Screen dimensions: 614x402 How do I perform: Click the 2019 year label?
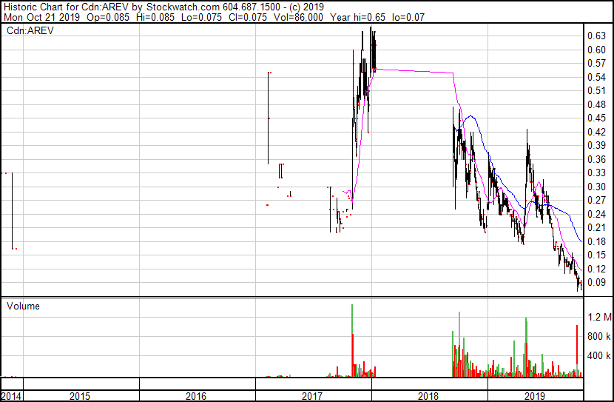[x=535, y=396]
